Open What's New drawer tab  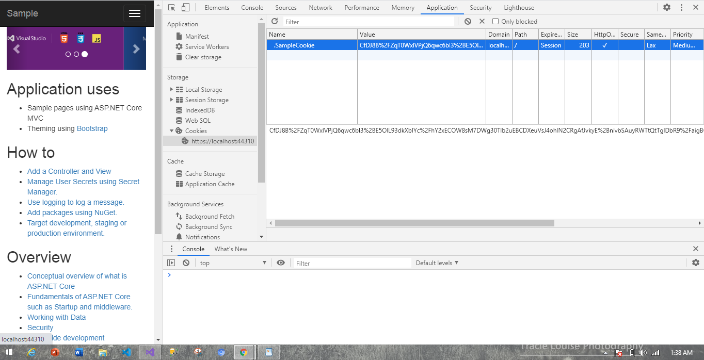[231, 249]
